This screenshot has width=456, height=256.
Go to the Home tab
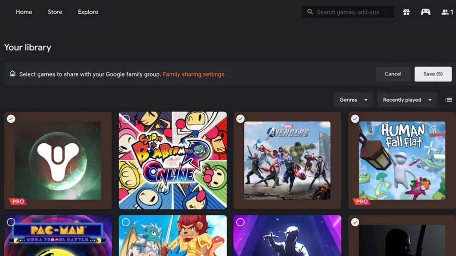click(x=24, y=12)
